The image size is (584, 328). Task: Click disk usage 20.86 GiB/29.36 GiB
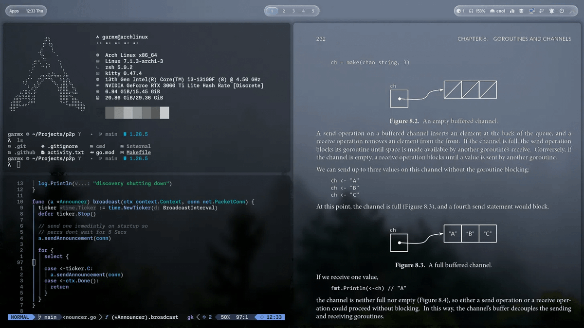pos(134,98)
